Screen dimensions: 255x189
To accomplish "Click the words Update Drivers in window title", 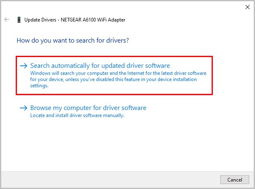I will click(x=40, y=20).
